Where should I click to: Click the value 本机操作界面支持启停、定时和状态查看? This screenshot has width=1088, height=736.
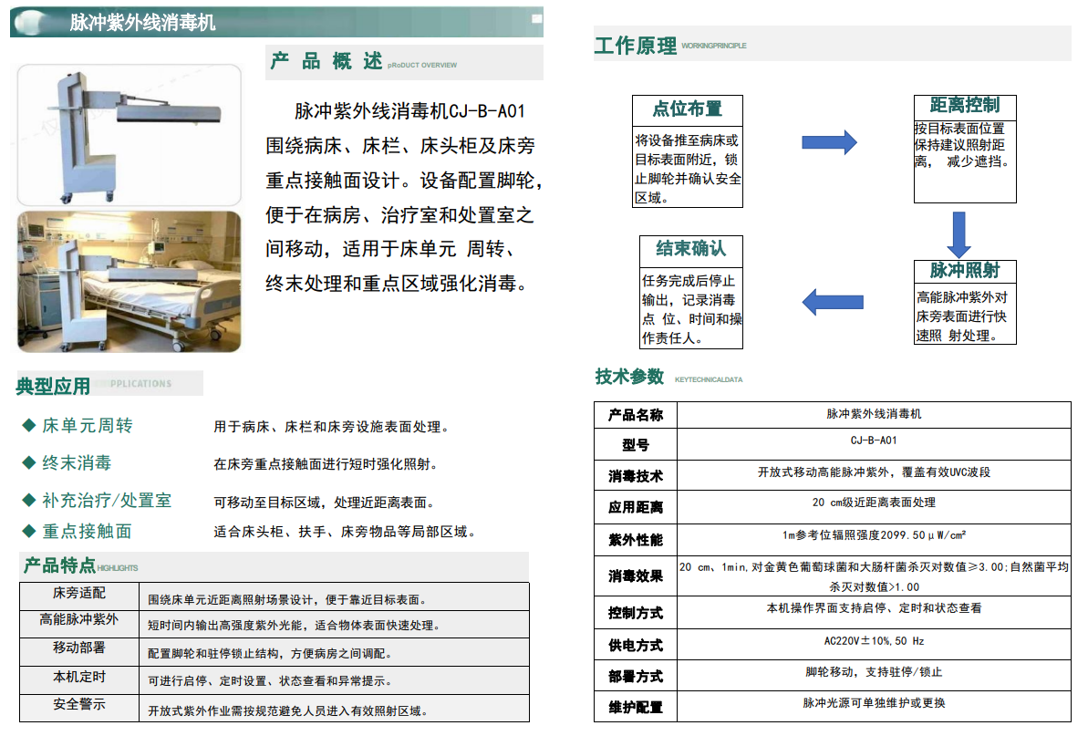(874, 608)
